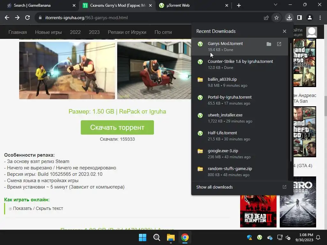Open the share page icon
Screen dimensions: 327x245
[266, 18]
